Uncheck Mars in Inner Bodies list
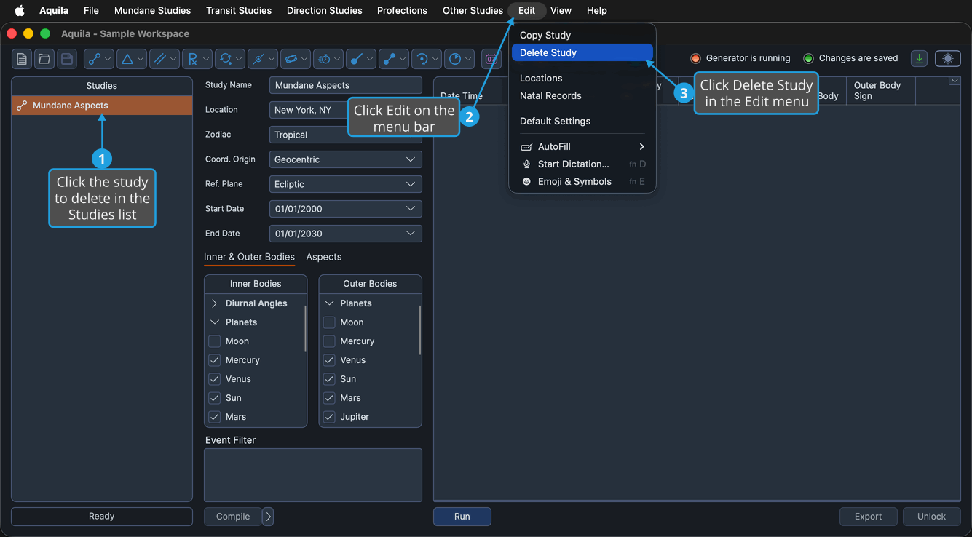This screenshot has width=972, height=537. (215, 417)
